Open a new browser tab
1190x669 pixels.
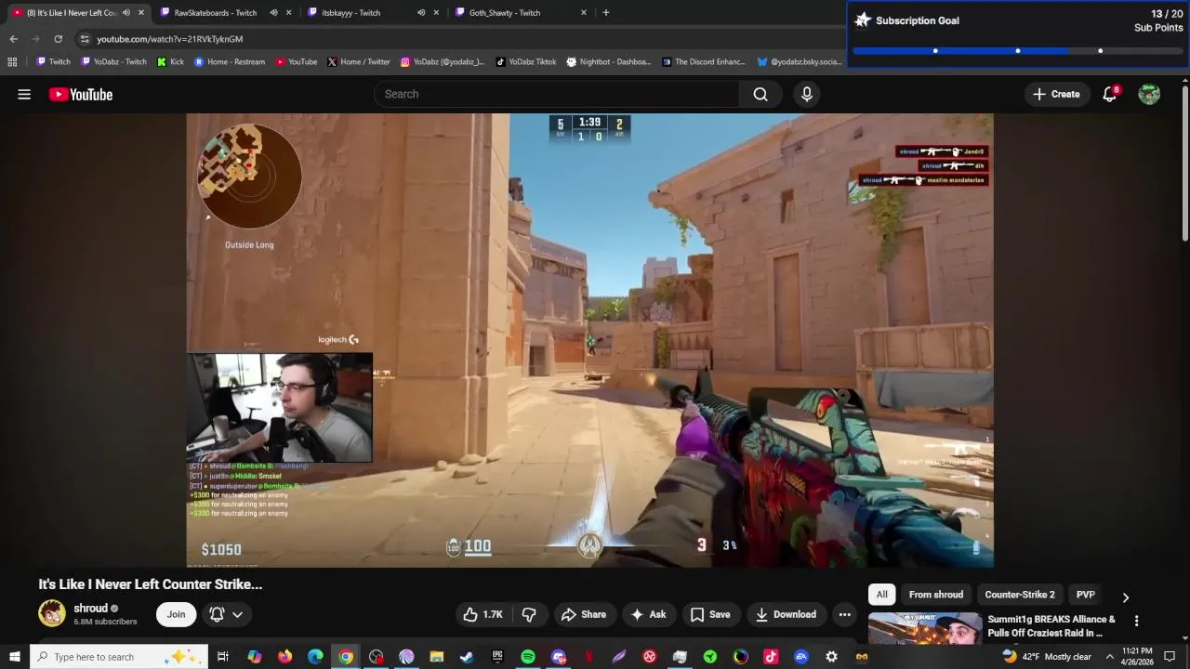[606, 12]
